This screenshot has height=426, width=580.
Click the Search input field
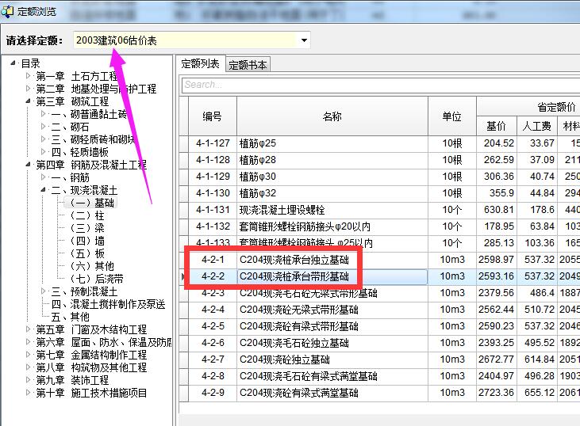coord(381,86)
